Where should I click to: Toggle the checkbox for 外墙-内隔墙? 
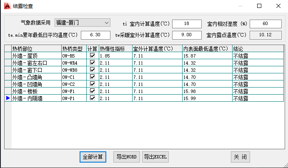(x=93, y=98)
